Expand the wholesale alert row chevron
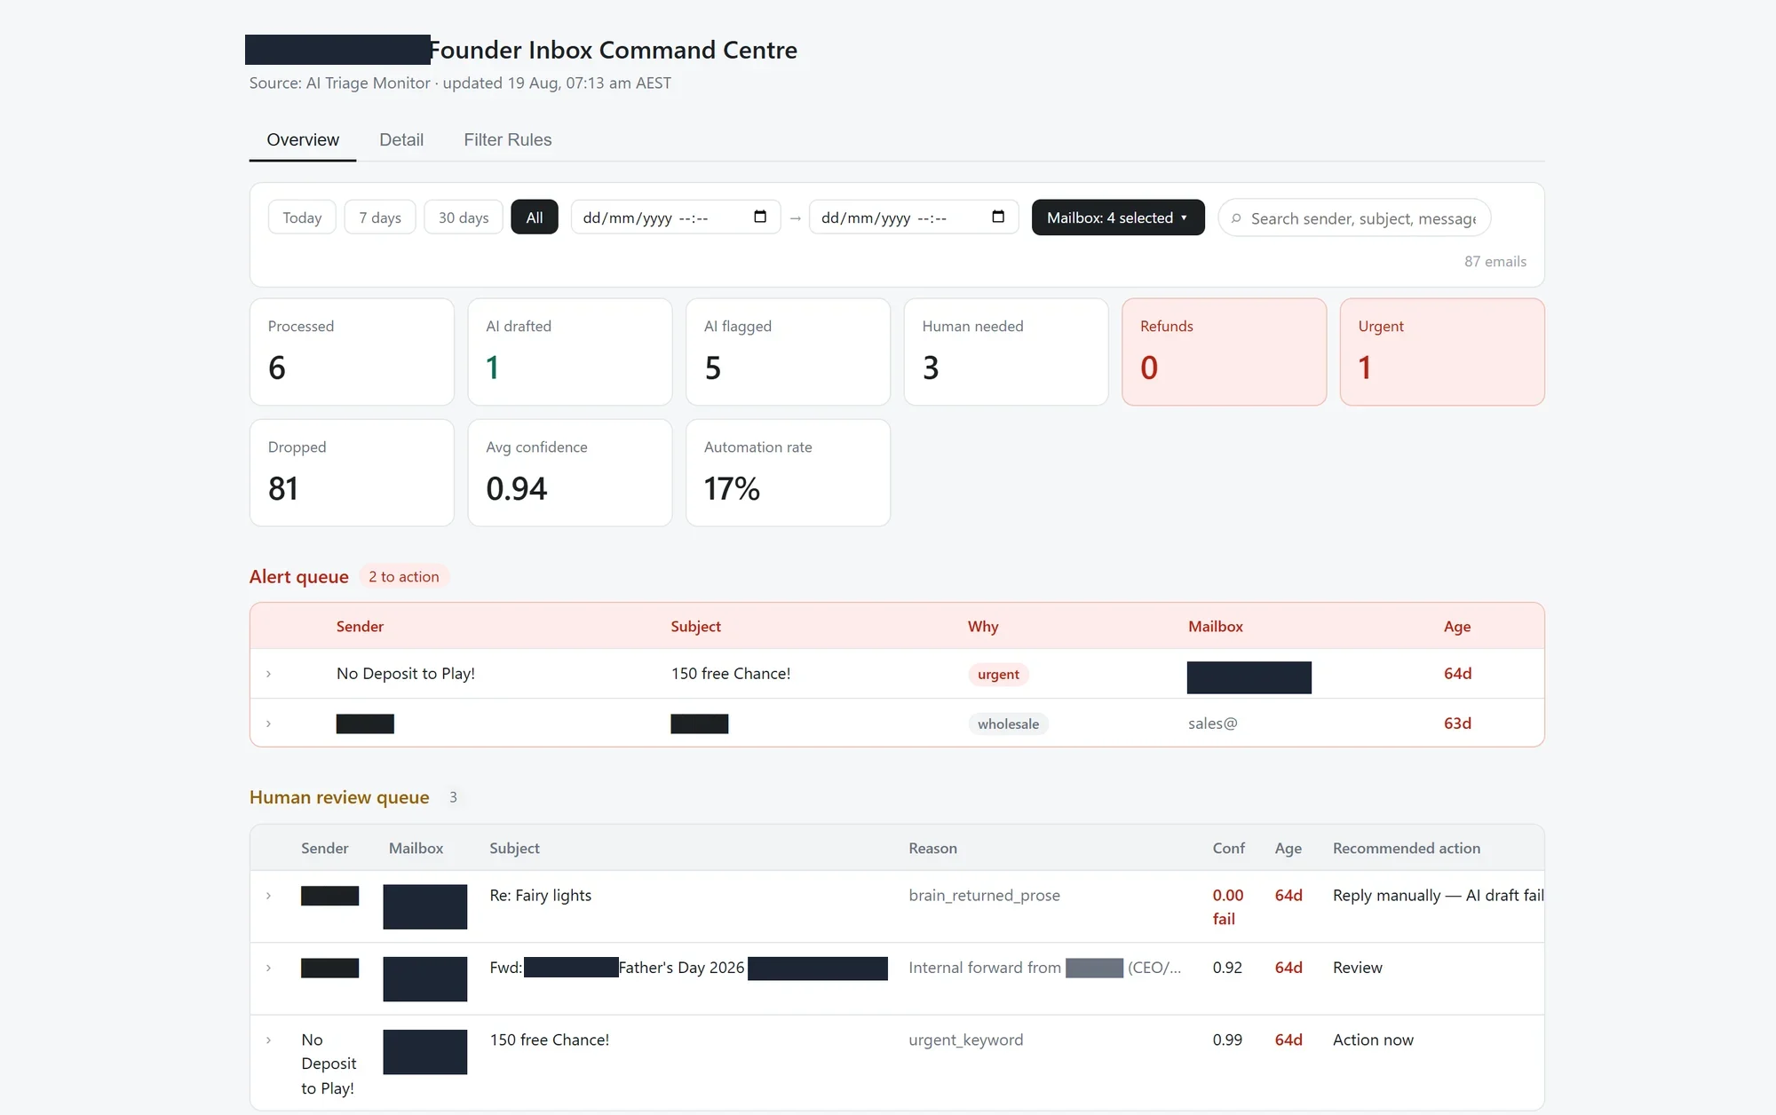This screenshot has height=1115, width=1776. [268, 724]
